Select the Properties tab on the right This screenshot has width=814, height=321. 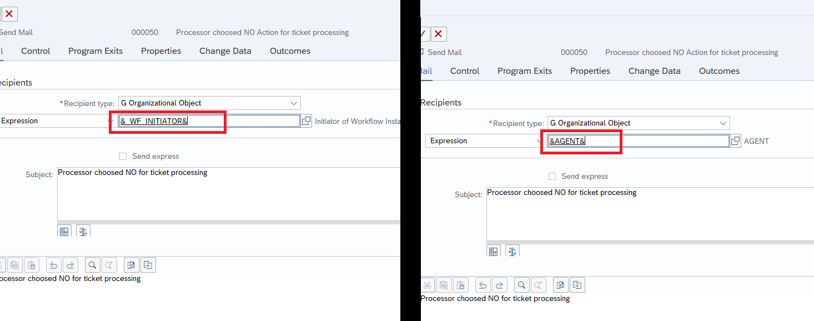point(590,71)
